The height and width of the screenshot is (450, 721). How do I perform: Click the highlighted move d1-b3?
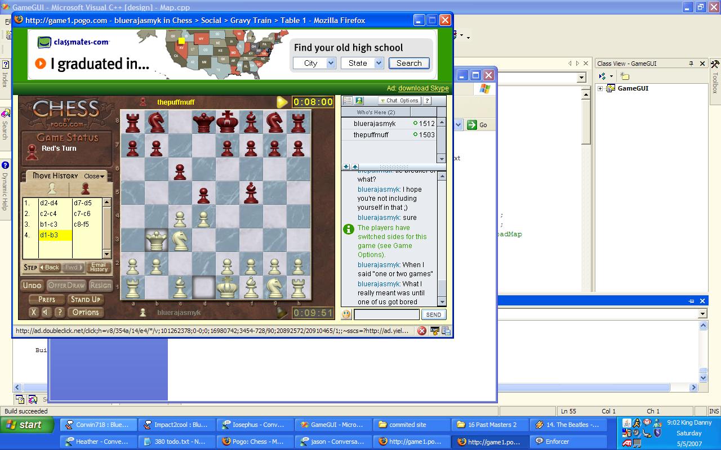pyautogui.click(x=55, y=236)
